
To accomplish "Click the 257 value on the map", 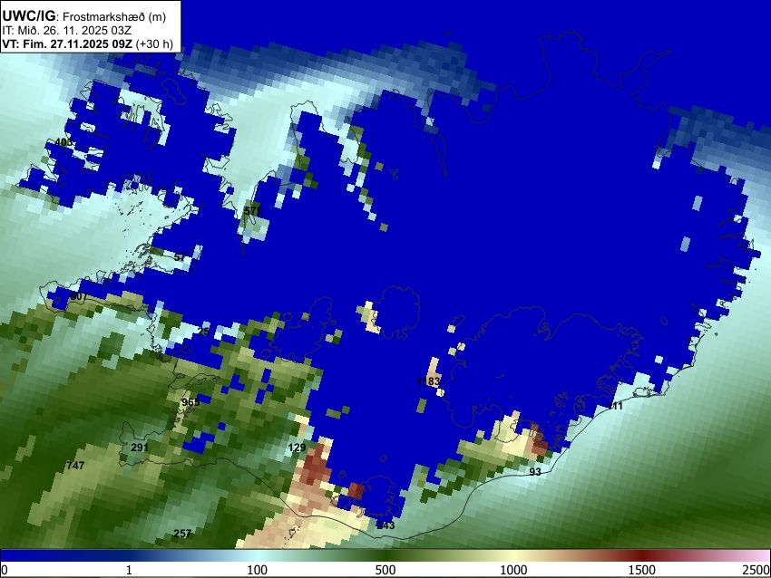I will point(182,534).
